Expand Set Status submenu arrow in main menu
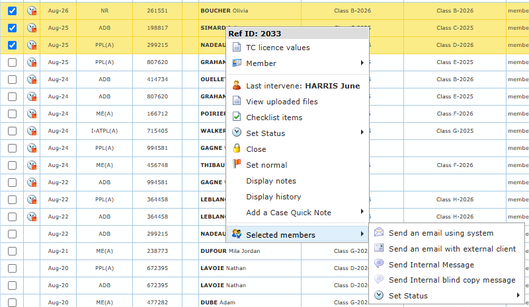529x307 pixels. point(362,132)
